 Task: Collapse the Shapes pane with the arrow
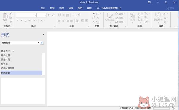pos(44,35)
